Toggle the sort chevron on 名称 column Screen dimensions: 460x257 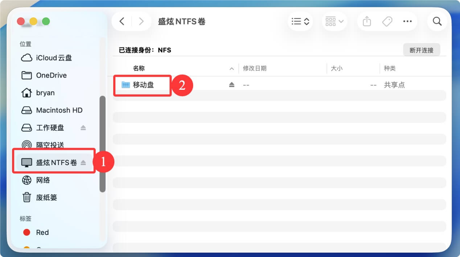[231, 68]
